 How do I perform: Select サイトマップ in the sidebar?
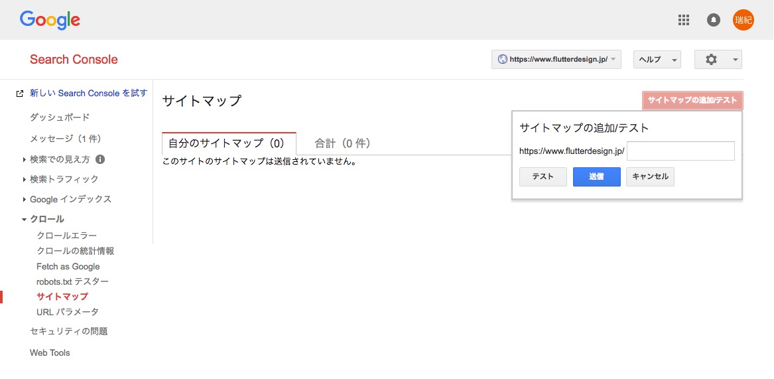tap(62, 297)
